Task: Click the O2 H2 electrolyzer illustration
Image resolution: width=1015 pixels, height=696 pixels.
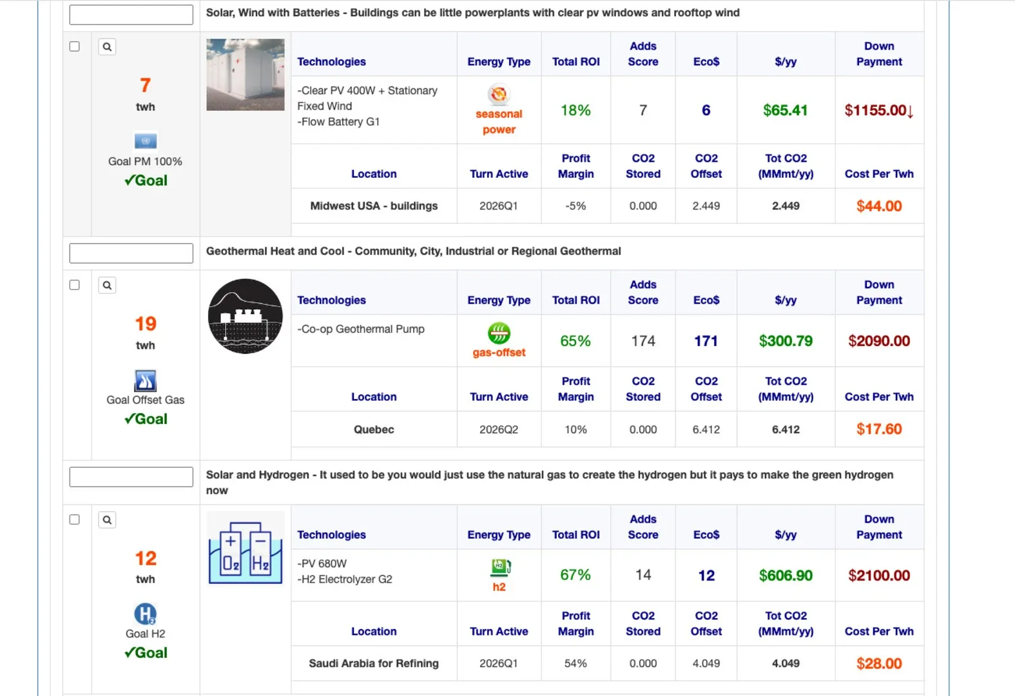Action: pyautogui.click(x=245, y=549)
